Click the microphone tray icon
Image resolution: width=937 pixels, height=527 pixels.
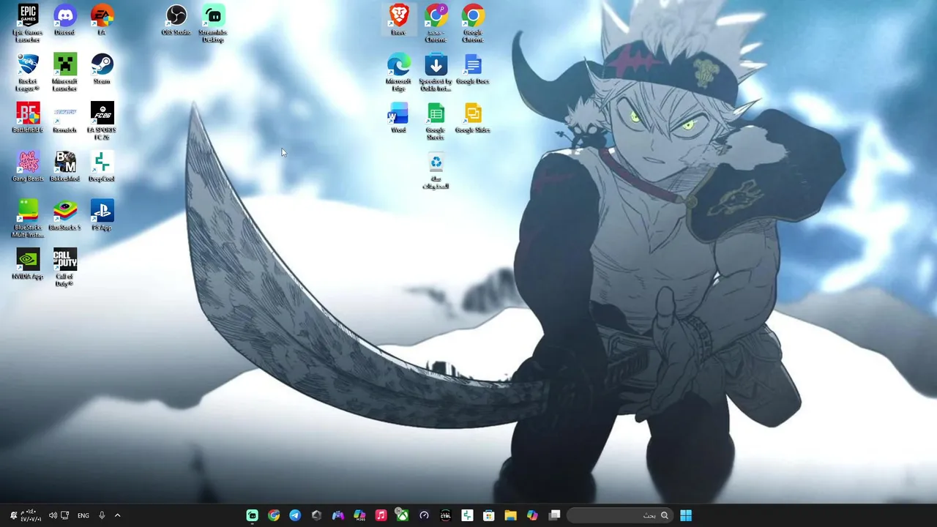102,515
